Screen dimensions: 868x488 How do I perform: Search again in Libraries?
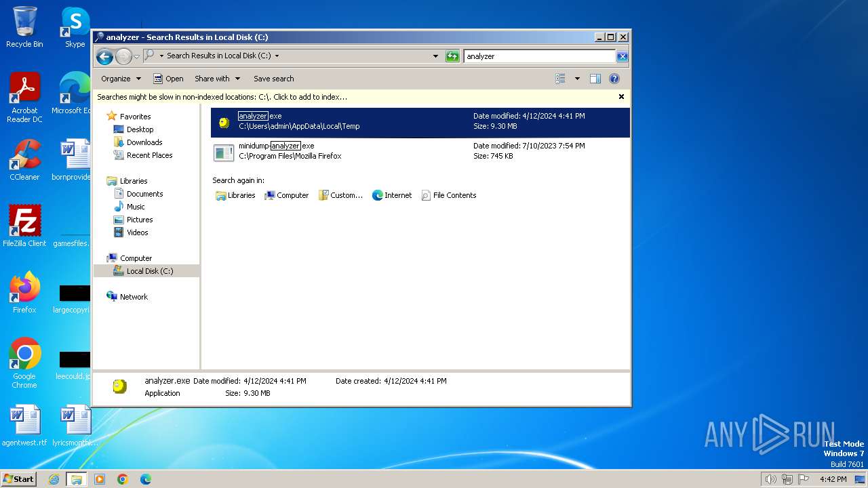(x=235, y=195)
